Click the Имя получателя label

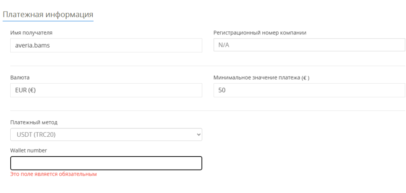click(x=31, y=32)
